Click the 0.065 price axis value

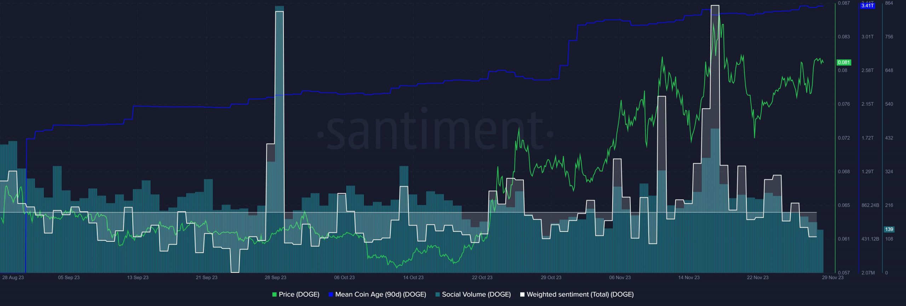(844, 205)
